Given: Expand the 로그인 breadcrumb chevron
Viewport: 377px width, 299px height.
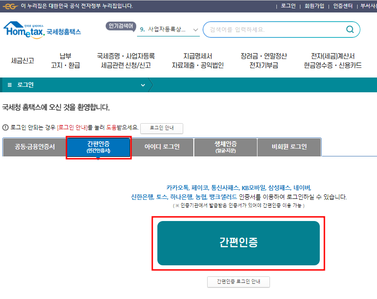Looking at the screenshot, I should [x=143, y=85].
